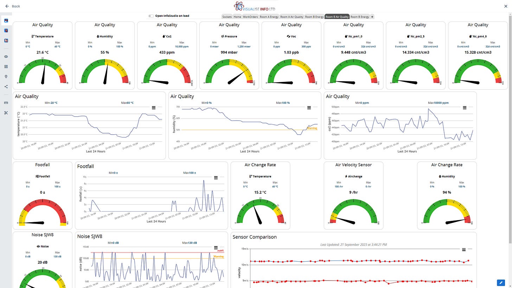Click the Sensor Comparison Last Updated timestamp
The image size is (512, 288).
pyautogui.click(x=353, y=244)
